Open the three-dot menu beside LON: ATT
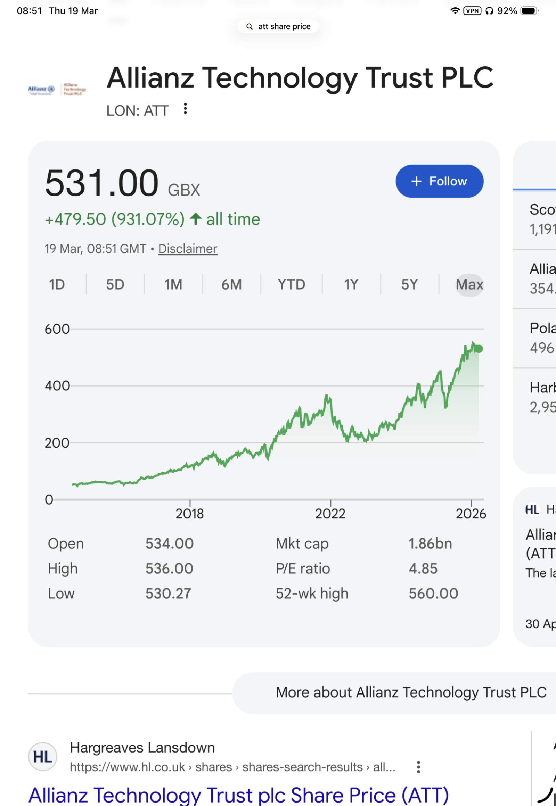Image resolution: width=556 pixels, height=806 pixels. coord(185,109)
